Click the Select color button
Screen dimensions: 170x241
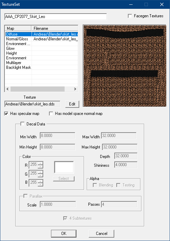64,179
